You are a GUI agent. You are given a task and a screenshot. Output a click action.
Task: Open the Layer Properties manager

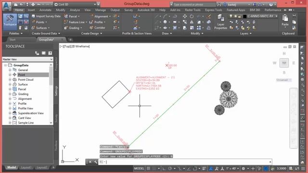220,22
